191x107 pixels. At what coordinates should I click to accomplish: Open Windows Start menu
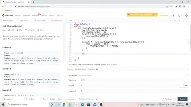click(3, 104)
